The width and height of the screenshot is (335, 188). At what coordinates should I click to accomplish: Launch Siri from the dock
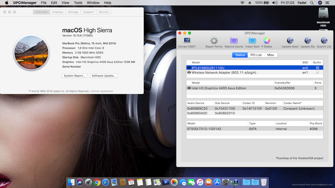(80, 182)
